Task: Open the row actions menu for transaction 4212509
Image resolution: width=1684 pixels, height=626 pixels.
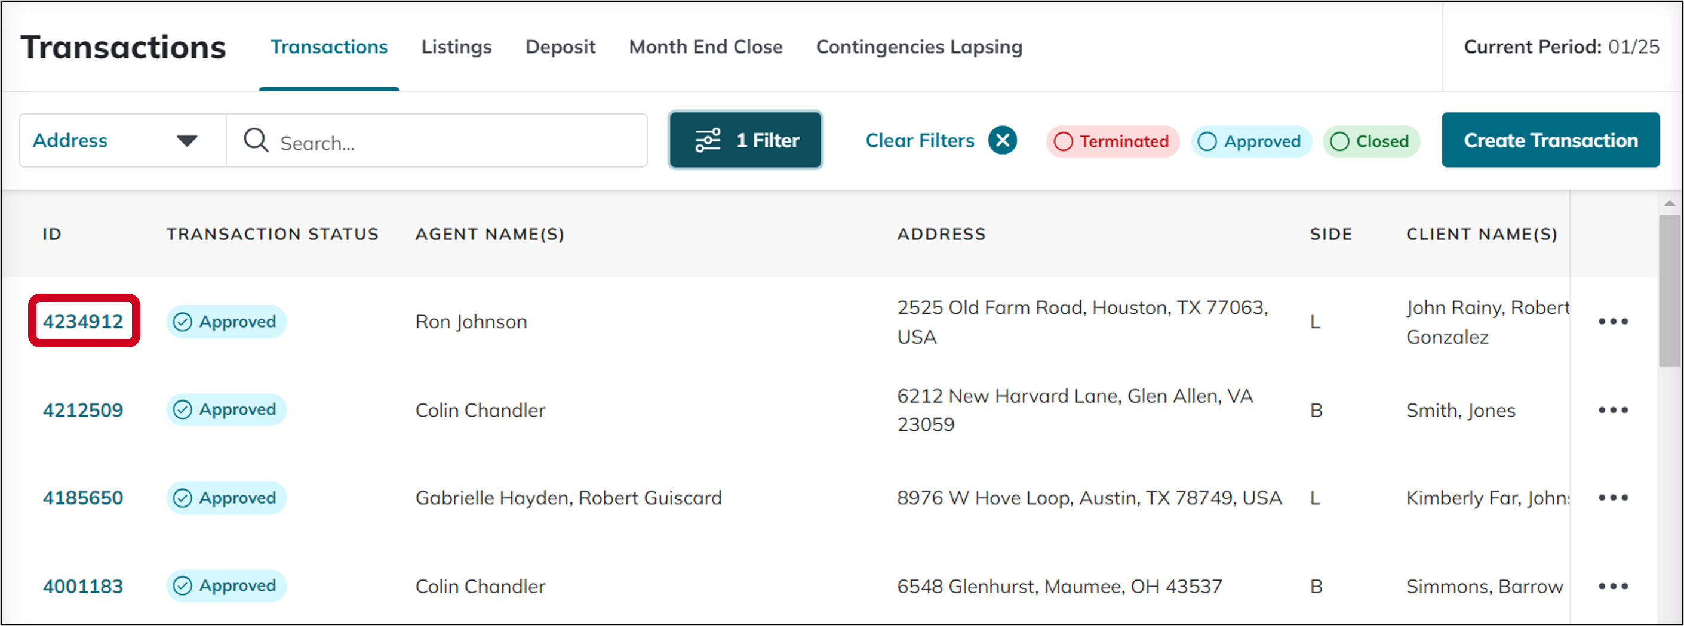Action: [1615, 410]
